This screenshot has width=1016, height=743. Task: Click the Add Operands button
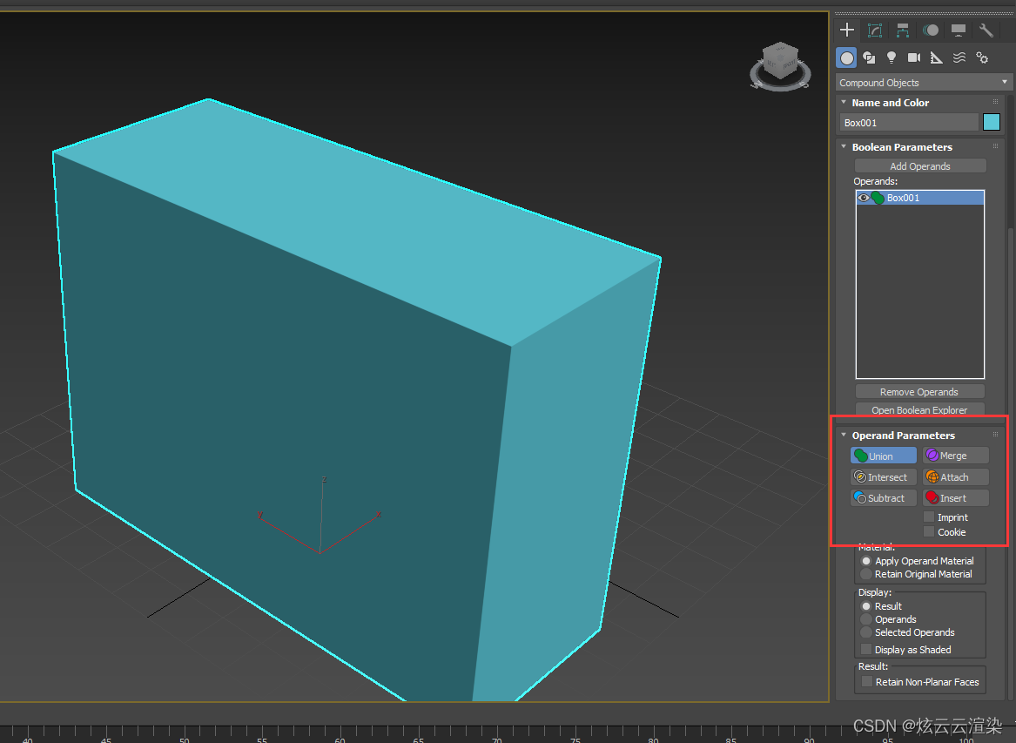tap(920, 166)
